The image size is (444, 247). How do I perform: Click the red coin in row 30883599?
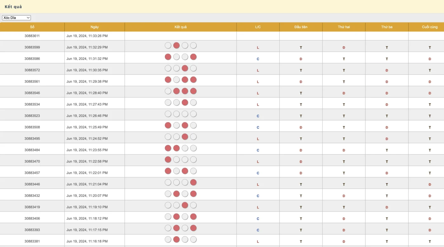177,46
